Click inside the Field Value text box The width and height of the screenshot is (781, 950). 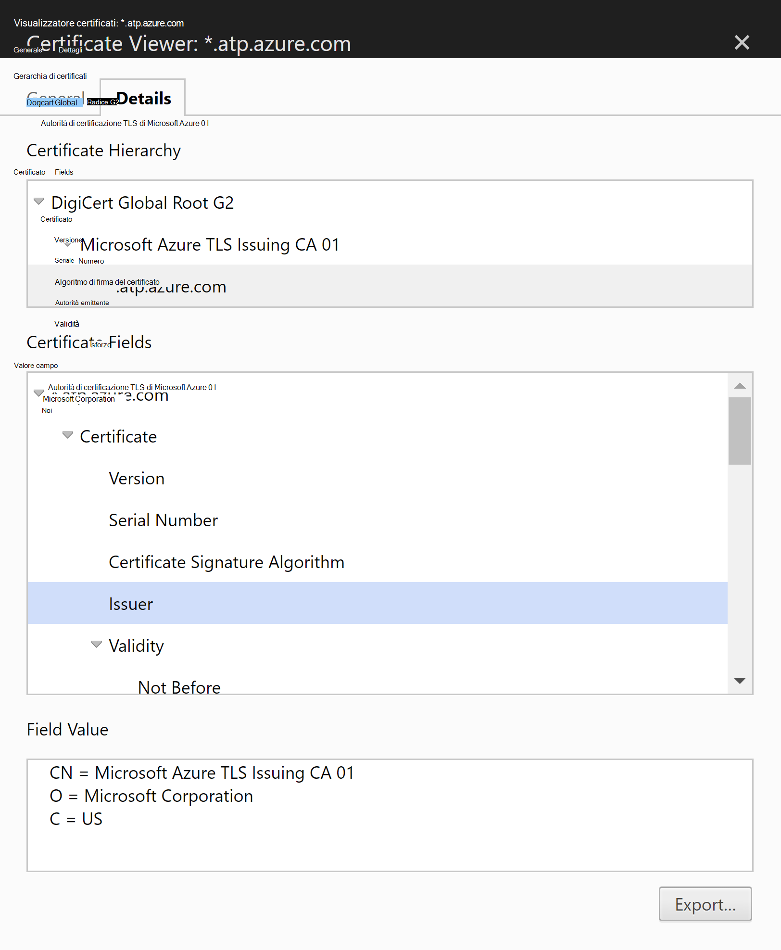(x=390, y=815)
